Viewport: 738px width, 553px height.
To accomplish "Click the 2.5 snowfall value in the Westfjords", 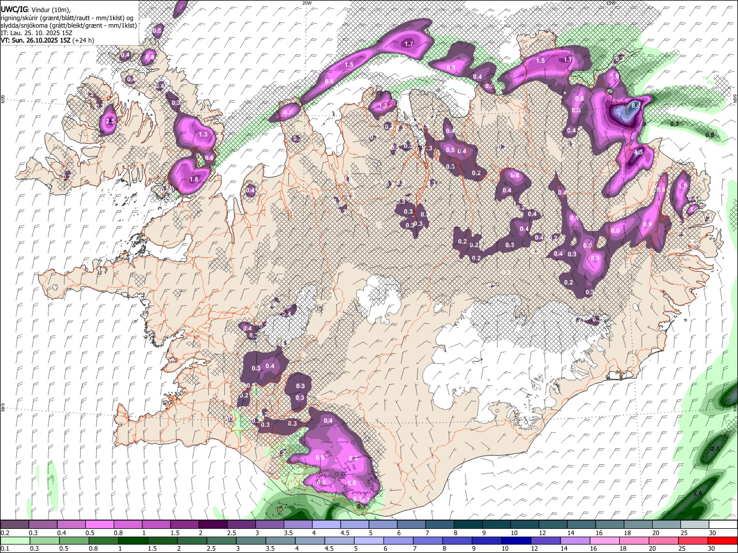I will pyautogui.click(x=111, y=122).
